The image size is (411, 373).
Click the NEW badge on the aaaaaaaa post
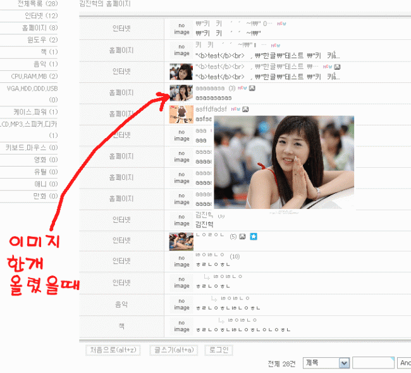(242, 88)
